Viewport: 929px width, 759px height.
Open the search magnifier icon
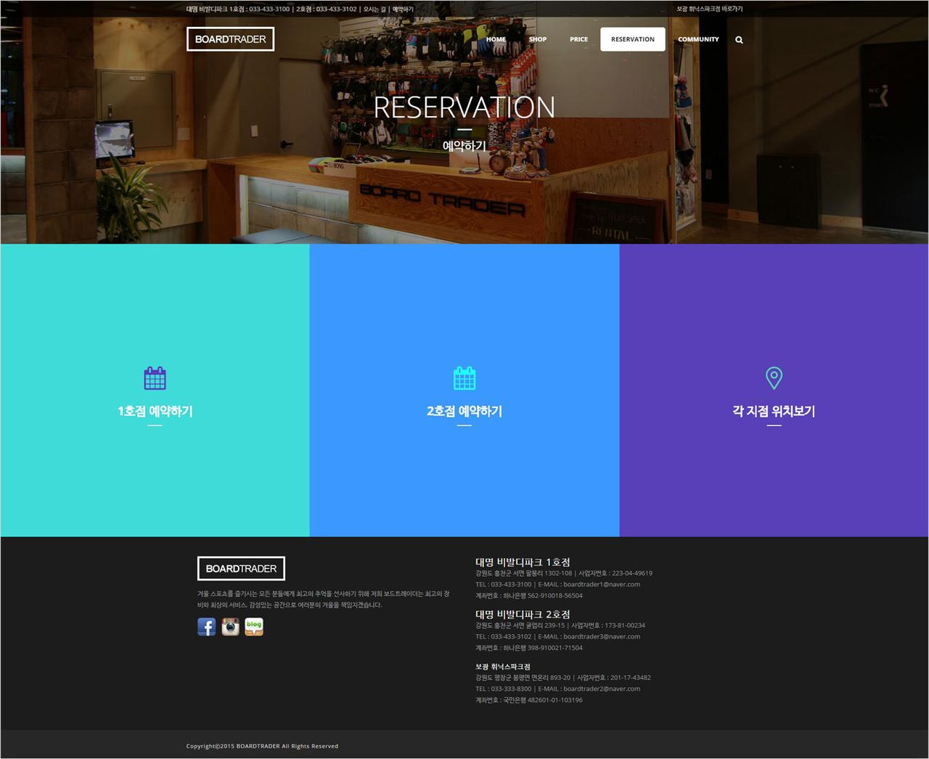pos(739,40)
